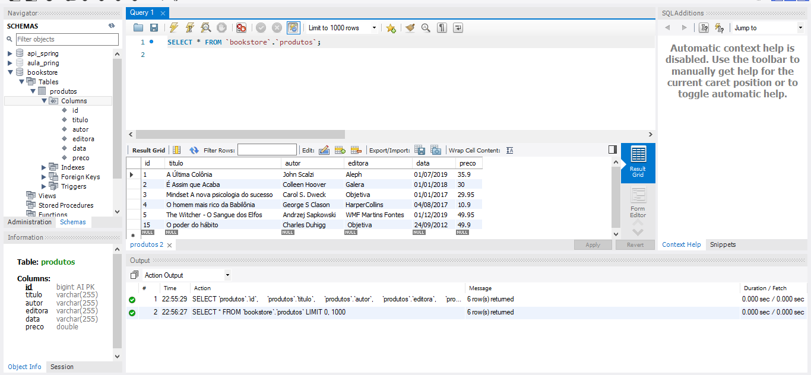Click inside the Filter Rows field
Viewport: 811px width, 375px height.
[x=267, y=150]
